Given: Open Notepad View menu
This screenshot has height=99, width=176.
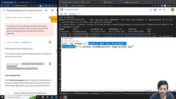Looking at the screenshot, I should pyautogui.click(x=73, y=41).
